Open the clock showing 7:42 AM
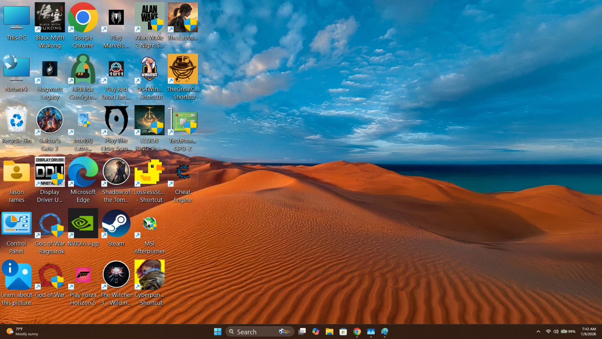This screenshot has width=602, height=339. pyautogui.click(x=589, y=331)
